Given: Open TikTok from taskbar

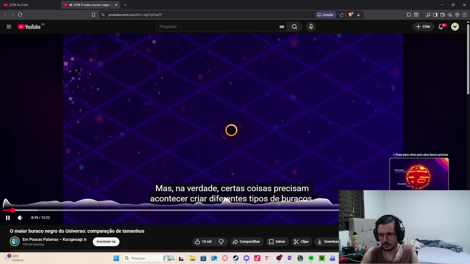Looking at the screenshot, I should [x=257, y=258].
